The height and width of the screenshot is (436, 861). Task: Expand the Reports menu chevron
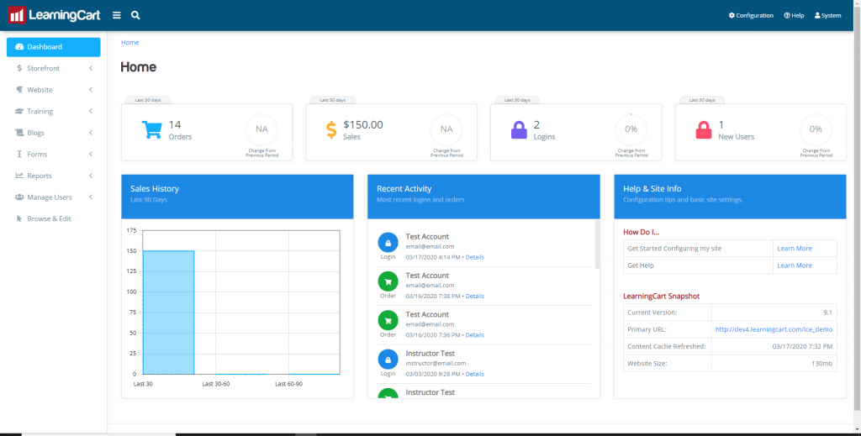(91, 176)
